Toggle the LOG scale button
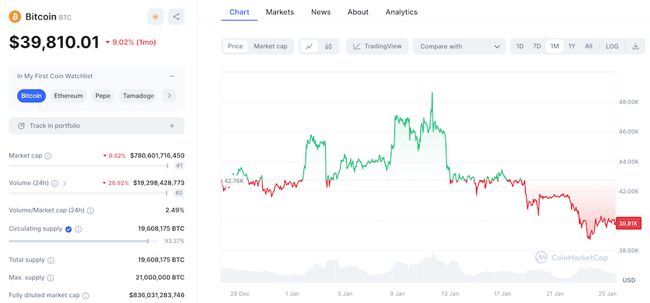 [x=612, y=46]
